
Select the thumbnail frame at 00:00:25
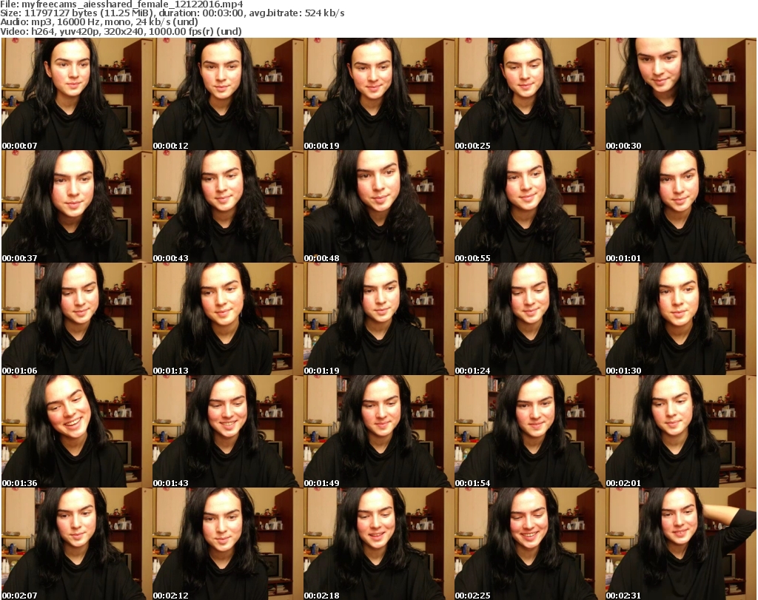pos(530,94)
